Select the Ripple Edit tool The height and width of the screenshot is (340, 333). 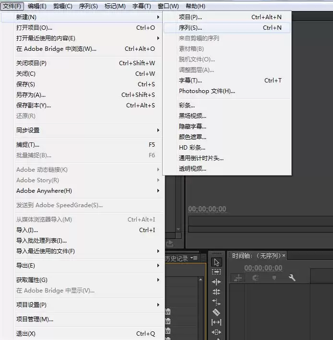216,282
